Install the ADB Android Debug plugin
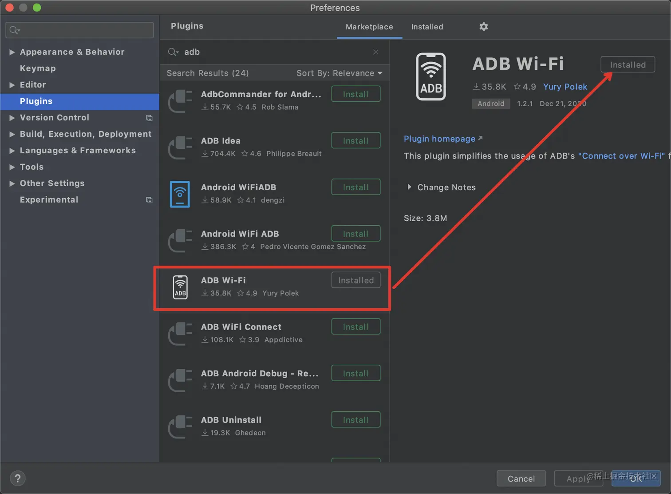The width and height of the screenshot is (671, 494). 356,373
